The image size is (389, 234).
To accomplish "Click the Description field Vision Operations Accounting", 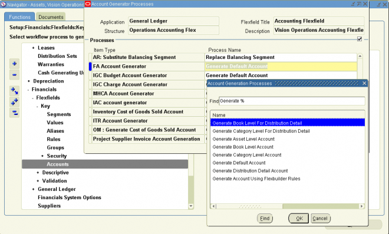I will [x=319, y=30].
